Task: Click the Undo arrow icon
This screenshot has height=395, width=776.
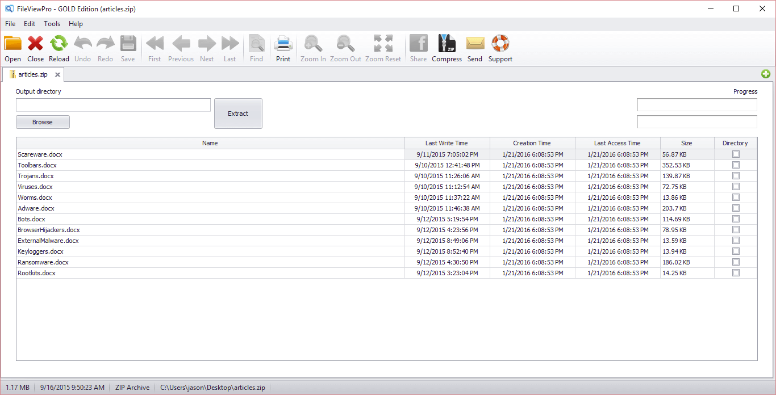Action: tap(83, 44)
